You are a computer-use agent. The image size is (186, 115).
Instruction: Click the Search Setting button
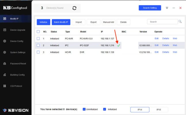click(x=150, y=8)
